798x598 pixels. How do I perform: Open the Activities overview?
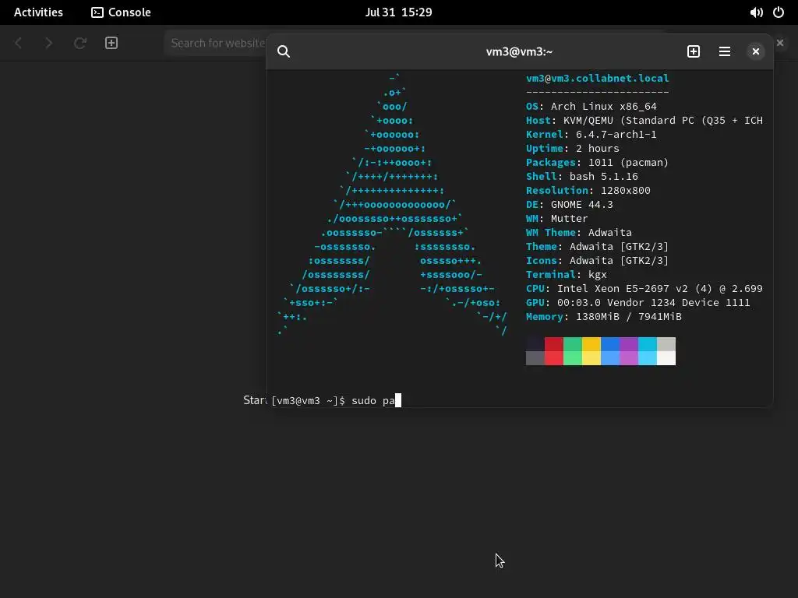pos(38,12)
